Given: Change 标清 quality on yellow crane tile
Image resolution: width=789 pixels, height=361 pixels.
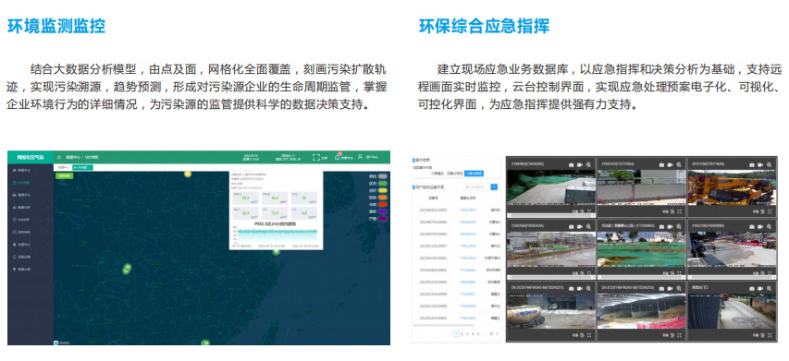Looking at the screenshot, I should 756,211.
